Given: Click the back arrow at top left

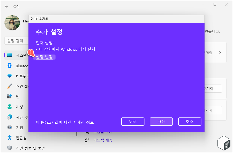Looking at the screenshot, I should (6, 6).
